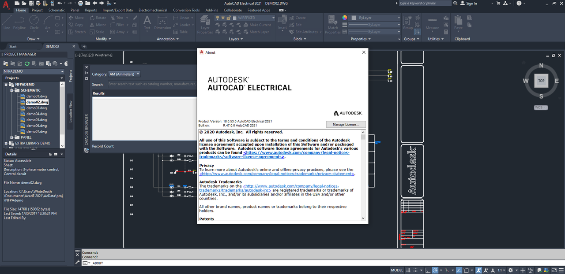Image resolution: width=565 pixels, height=274 pixels.
Task: Toggle auto-hide on Catalog Browser palette
Action: point(86,73)
